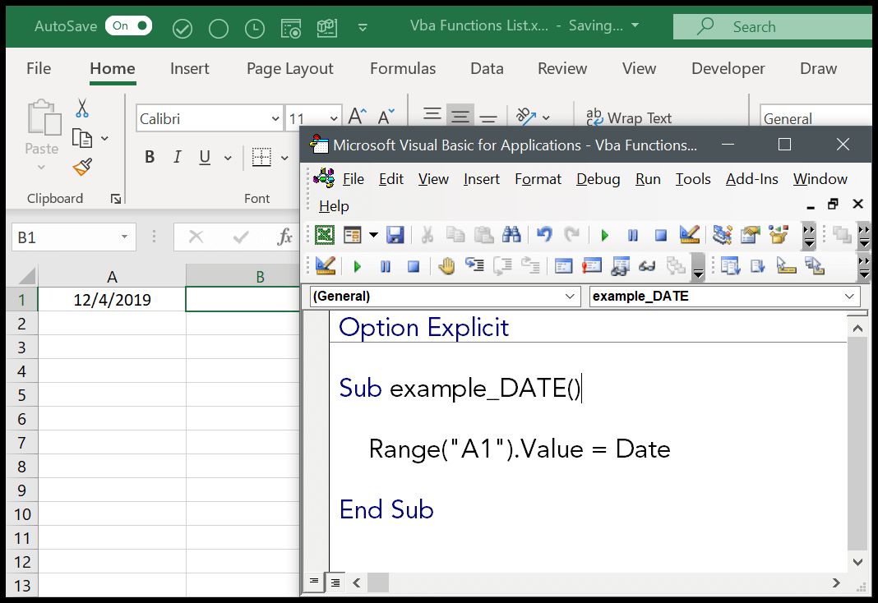Open the General declarations dropdown

[x=571, y=296]
